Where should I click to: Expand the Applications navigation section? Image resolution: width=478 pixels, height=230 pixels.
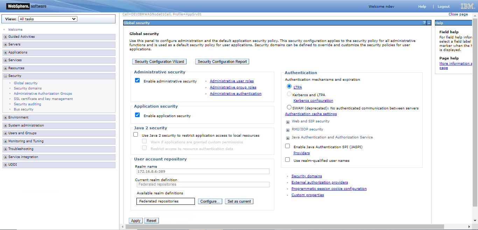click(x=5, y=52)
